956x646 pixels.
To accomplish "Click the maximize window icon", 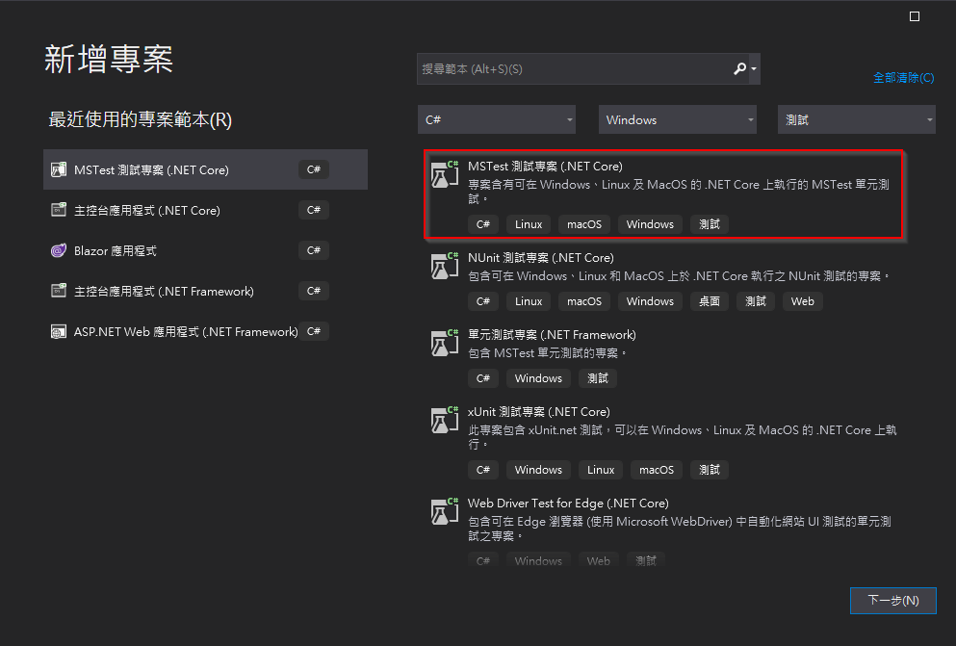I will (915, 16).
